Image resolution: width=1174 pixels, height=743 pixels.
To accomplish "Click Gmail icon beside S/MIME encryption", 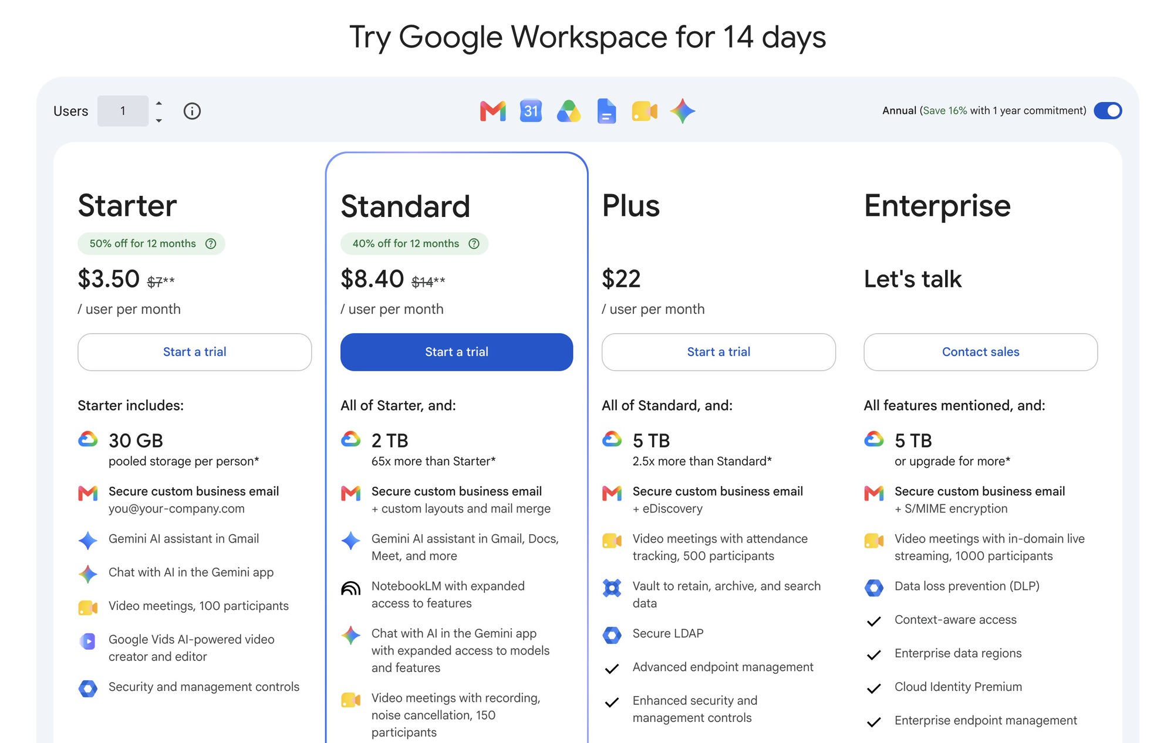I will tap(874, 493).
